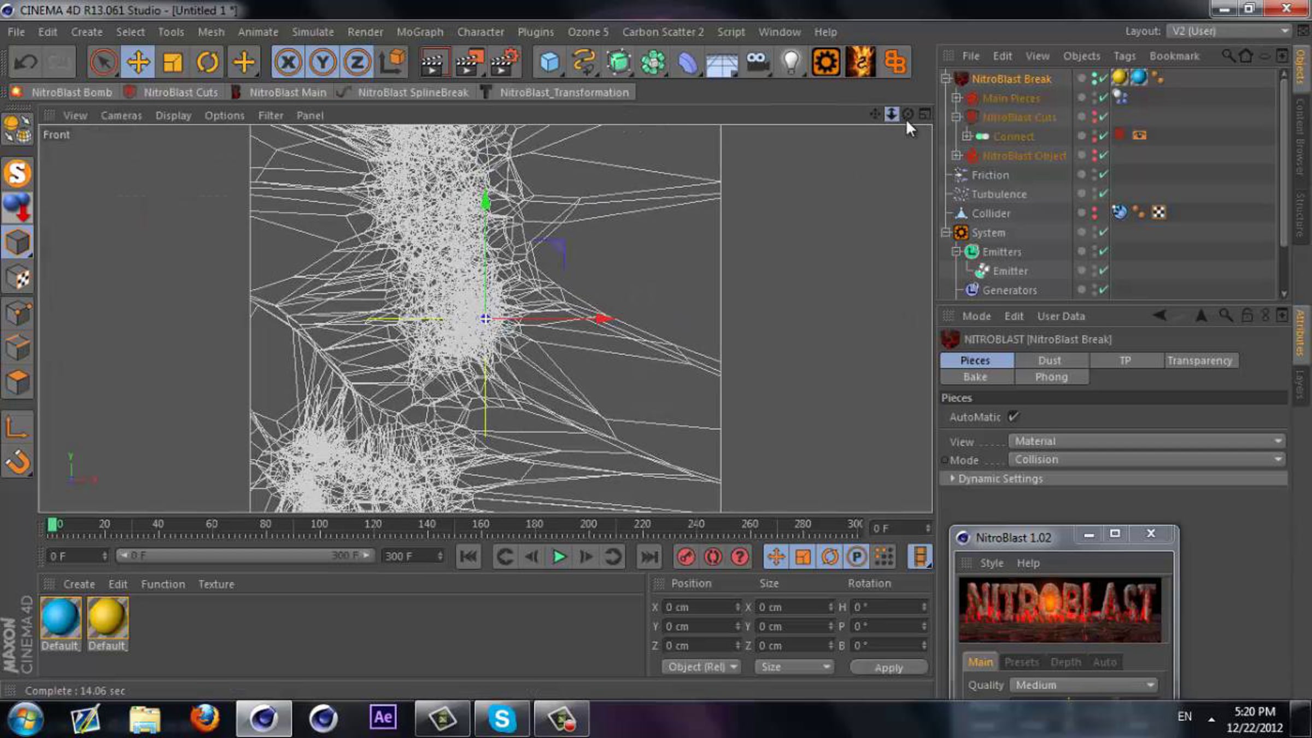Collapse the System tree node
The width and height of the screenshot is (1312, 738).
(946, 232)
